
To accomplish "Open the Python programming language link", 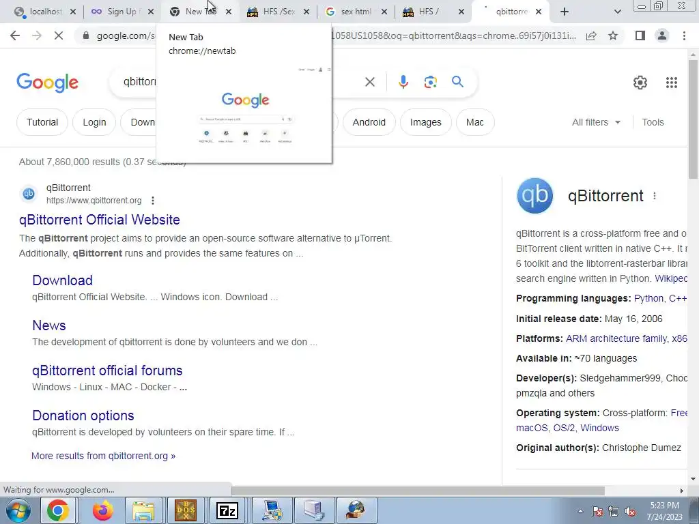I will 647,299.
